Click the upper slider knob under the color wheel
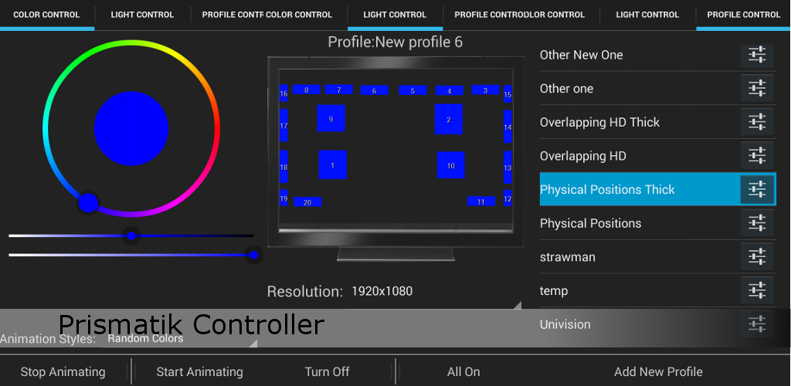Image resolution: width=791 pixels, height=386 pixels. [x=131, y=235]
